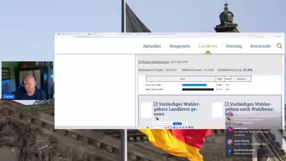Open the Aktuelles menu
Viewport: 286px width, 161px height.
[152, 46]
